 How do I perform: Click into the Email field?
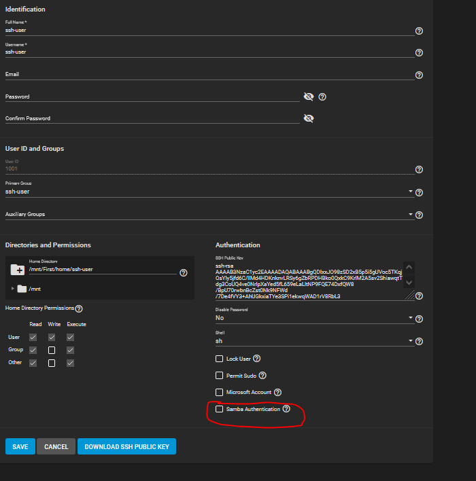pyautogui.click(x=209, y=75)
